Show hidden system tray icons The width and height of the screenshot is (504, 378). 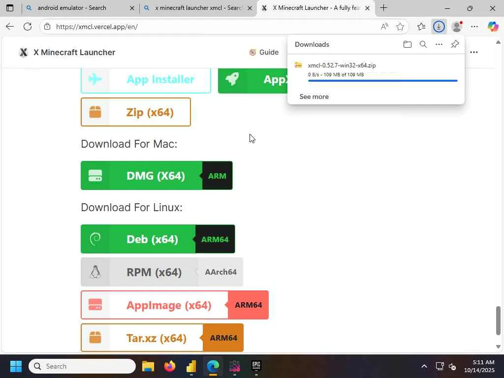point(424,366)
